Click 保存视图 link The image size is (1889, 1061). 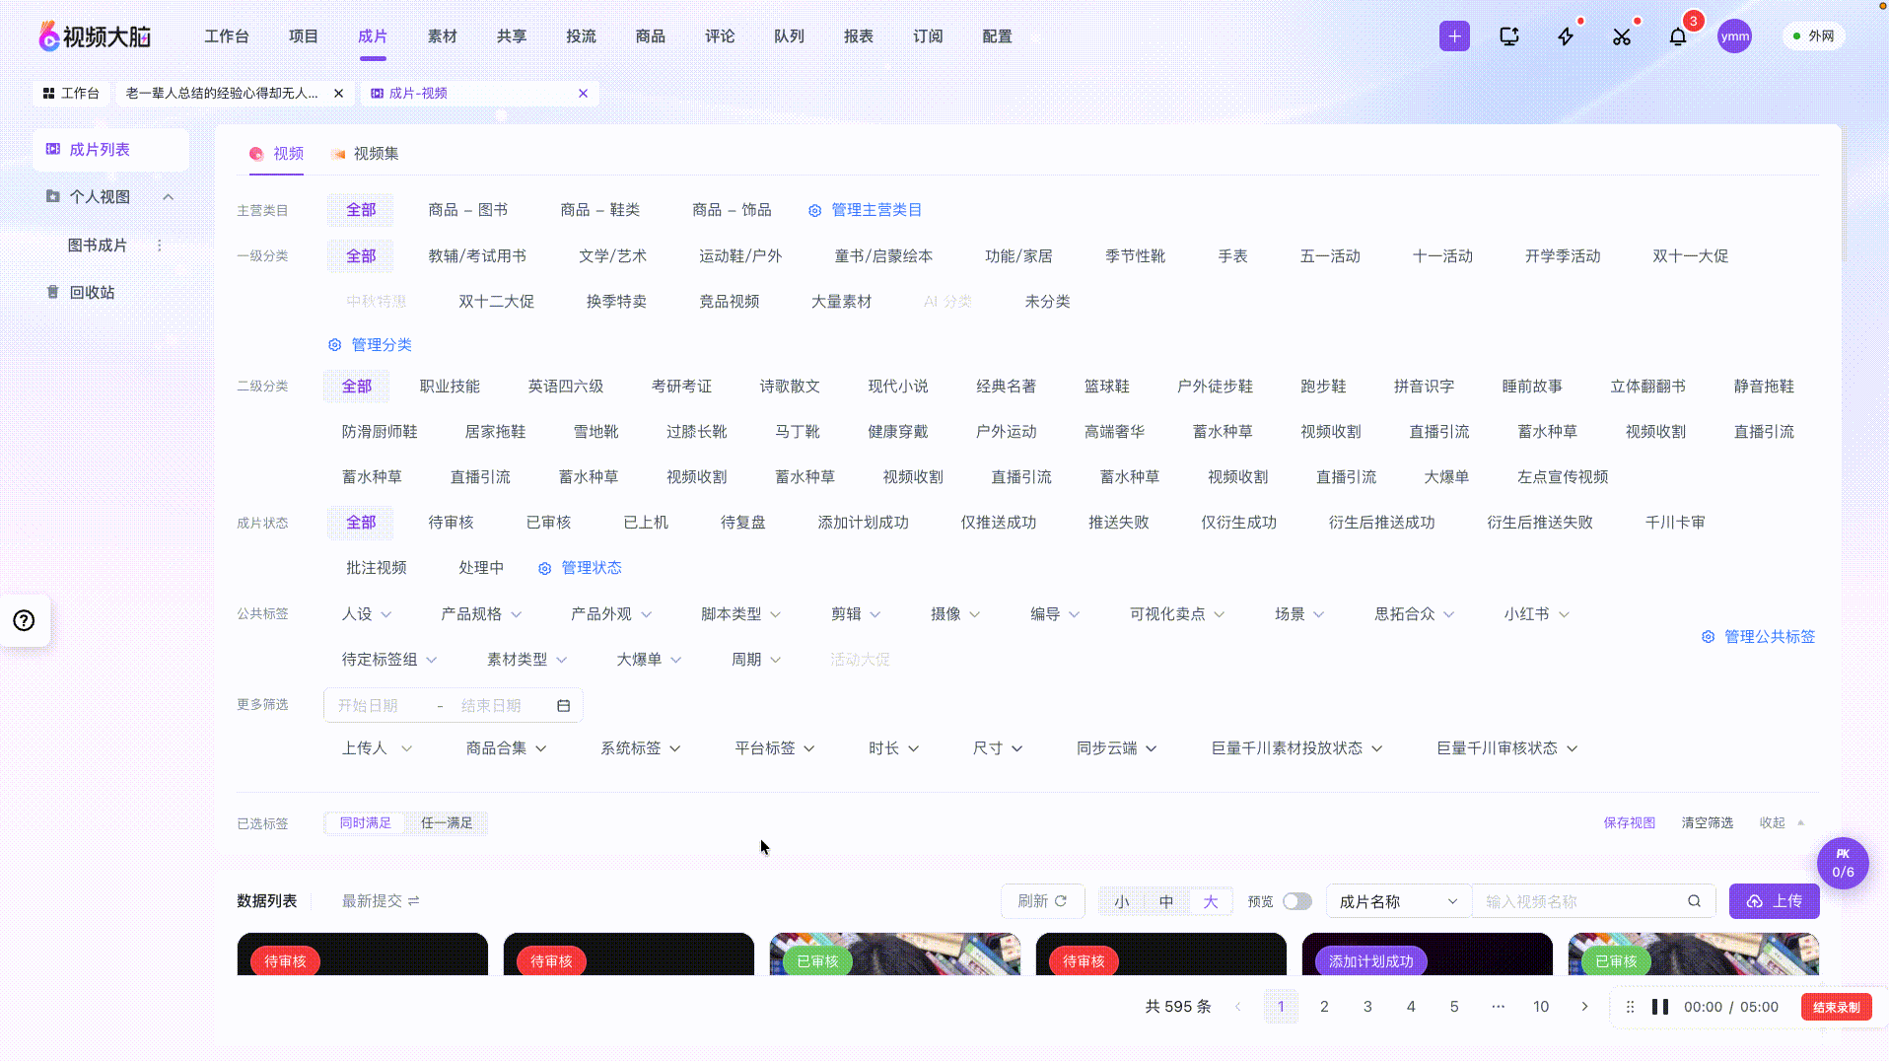tap(1629, 822)
